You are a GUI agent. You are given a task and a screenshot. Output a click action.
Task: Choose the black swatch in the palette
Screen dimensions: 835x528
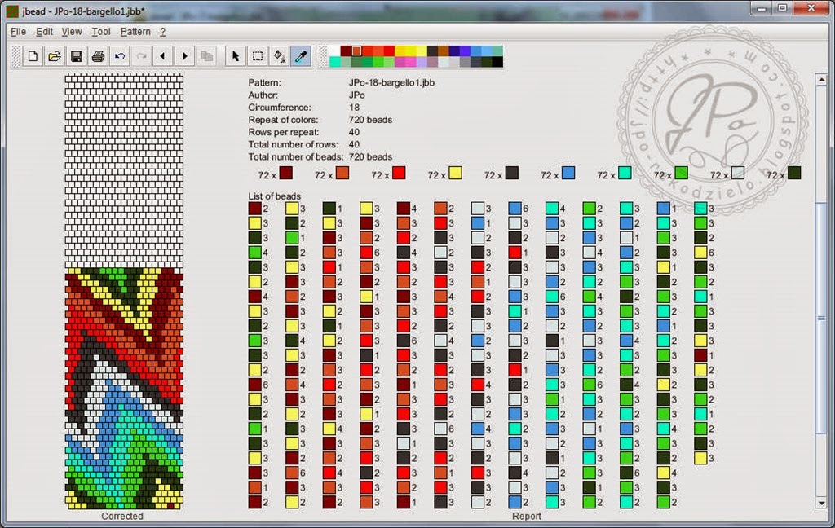[x=497, y=62]
